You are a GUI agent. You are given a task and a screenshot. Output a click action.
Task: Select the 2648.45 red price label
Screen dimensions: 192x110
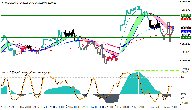tap(186, 19)
